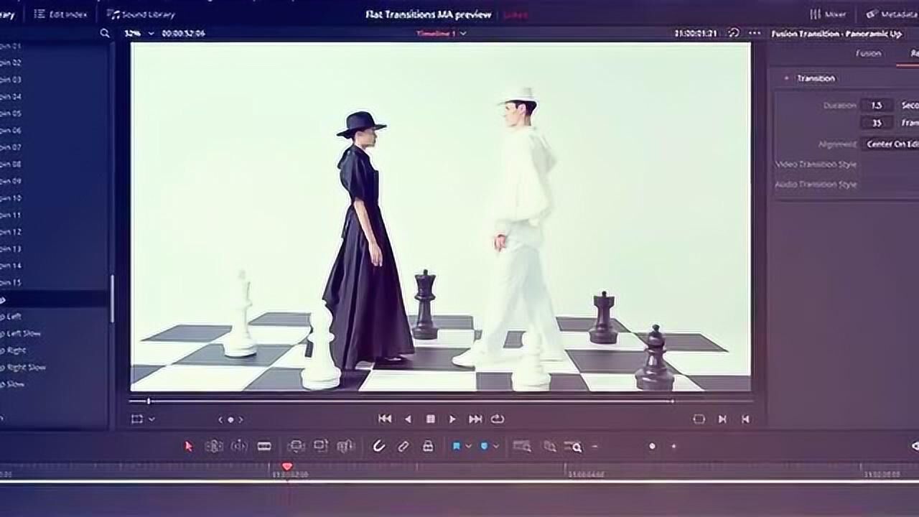Screen dimensions: 919x517
Task: Select the Dynamic Trim mode tool
Action: pyautogui.click(x=239, y=446)
